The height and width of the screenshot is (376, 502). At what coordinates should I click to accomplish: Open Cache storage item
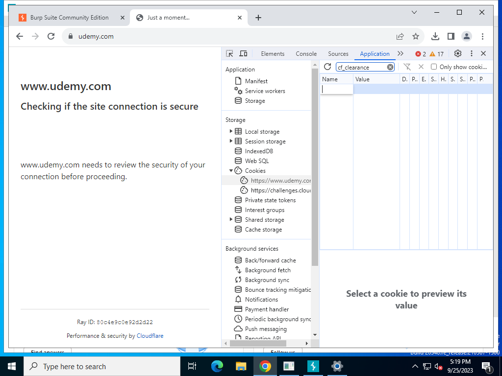pyautogui.click(x=263, y=229)
